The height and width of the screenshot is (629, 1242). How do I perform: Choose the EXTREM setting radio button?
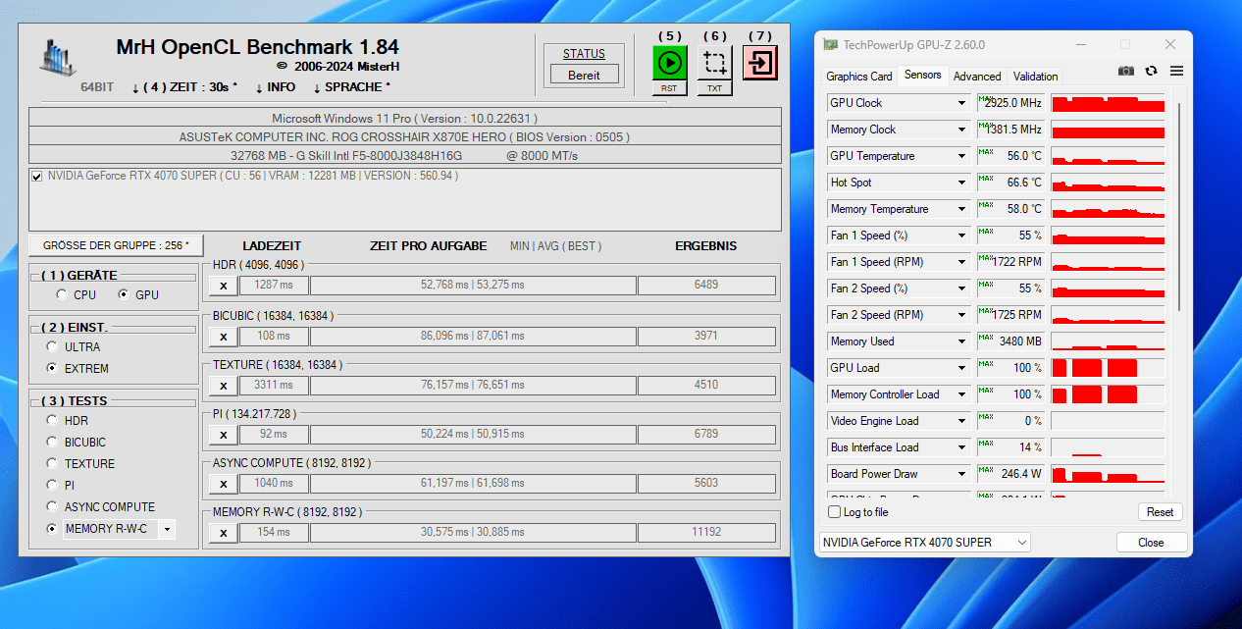52,368
